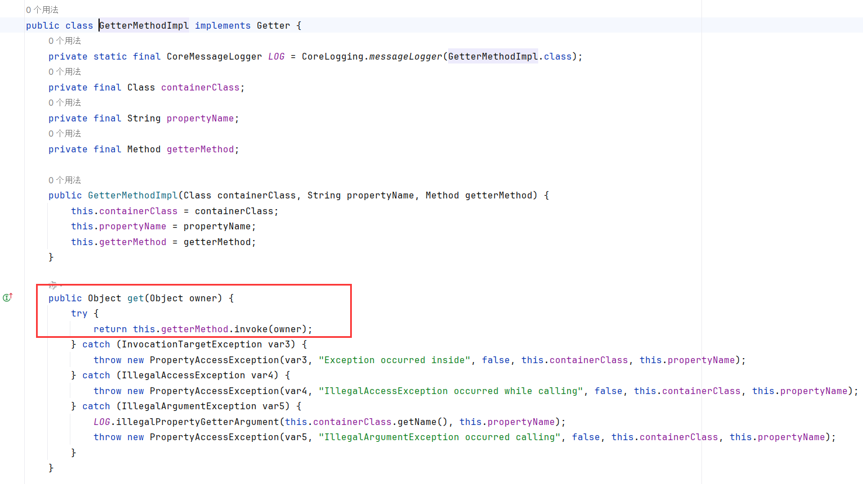Image resolution: width=863 pixels, height=484 pixels.
Task: Click IllegalArgumentException in the third catch clause
Action: click(x=189, y=406)
